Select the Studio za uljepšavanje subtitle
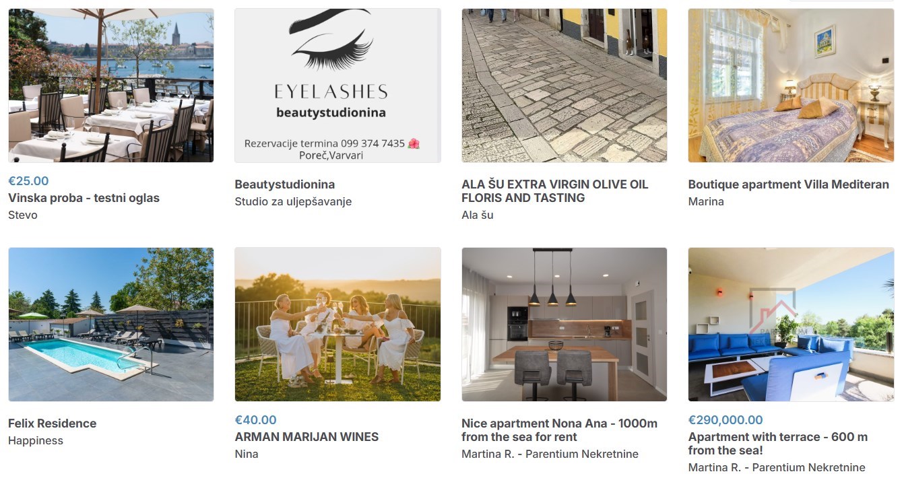The height and width of the screenshot is (478, 902). click(293, 202)
